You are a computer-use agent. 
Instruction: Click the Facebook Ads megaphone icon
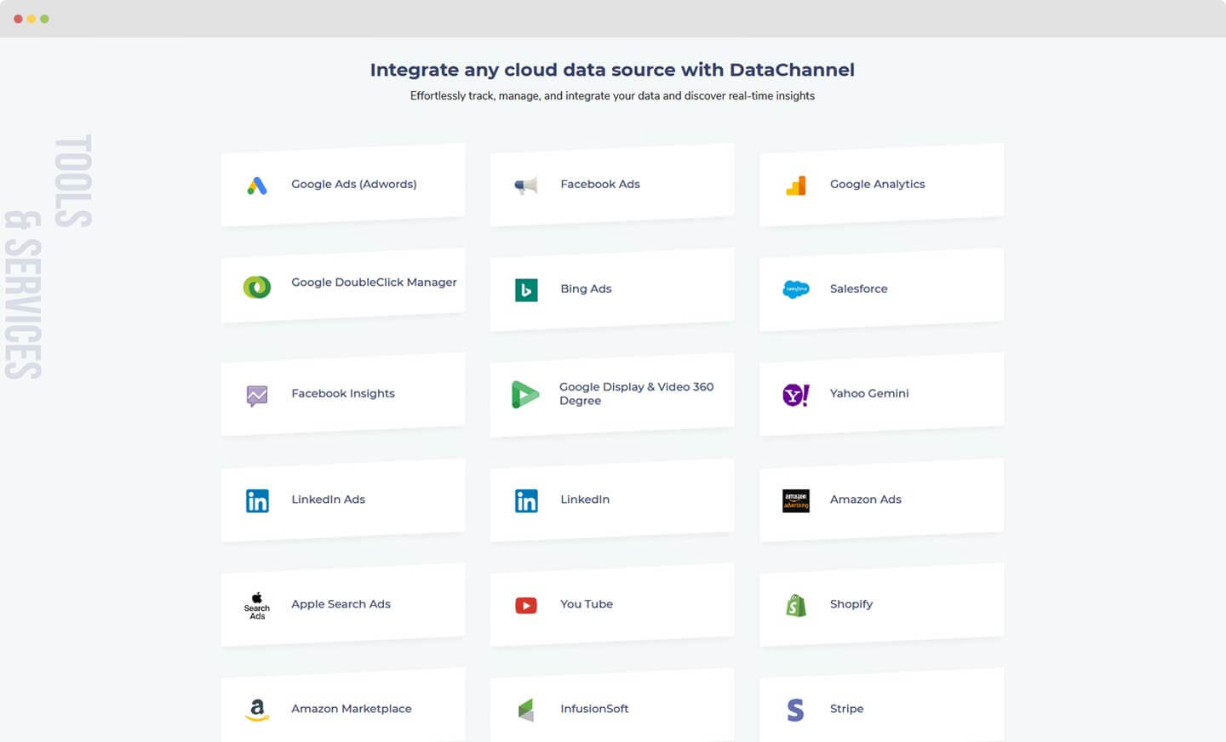(526, 185)
